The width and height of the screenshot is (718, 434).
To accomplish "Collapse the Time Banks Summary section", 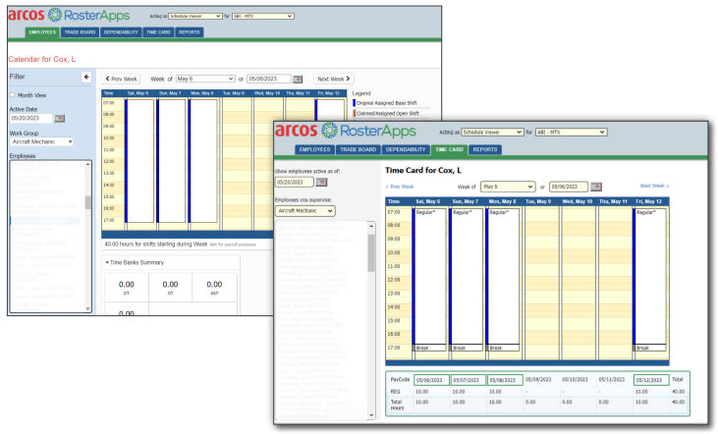I will pyautogui.click(x=106, y=262).
